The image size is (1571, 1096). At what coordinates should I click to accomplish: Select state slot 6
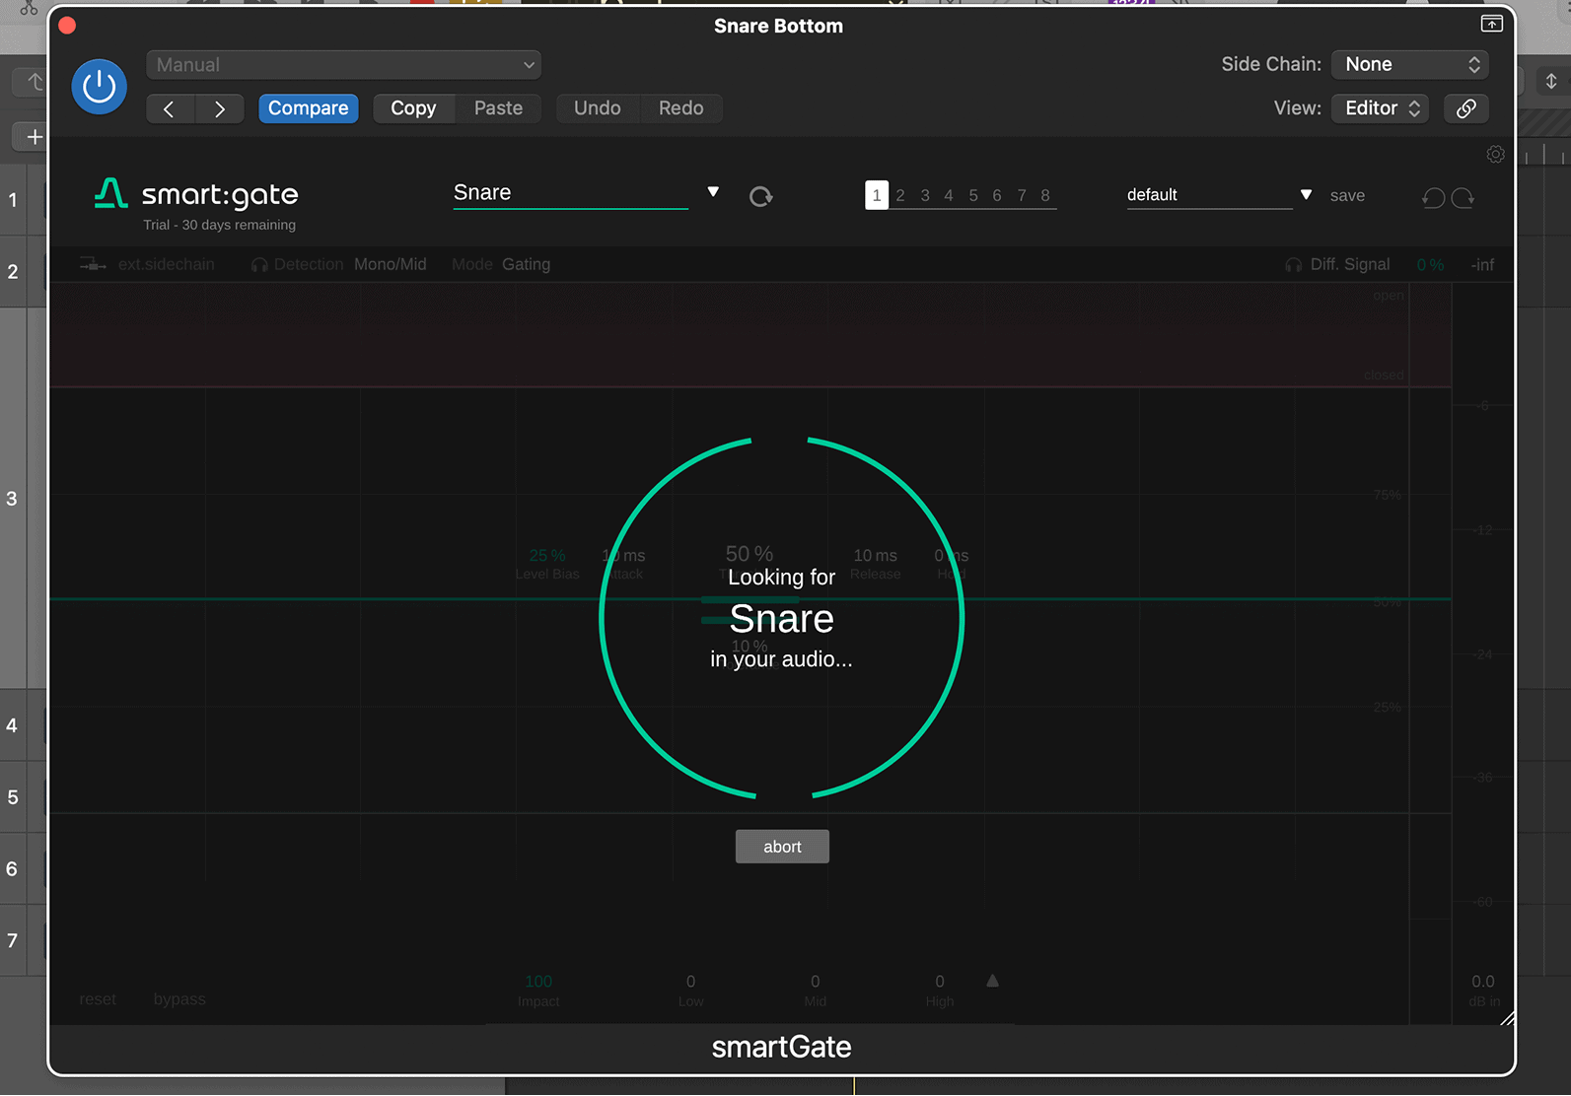tap(997, 195)
